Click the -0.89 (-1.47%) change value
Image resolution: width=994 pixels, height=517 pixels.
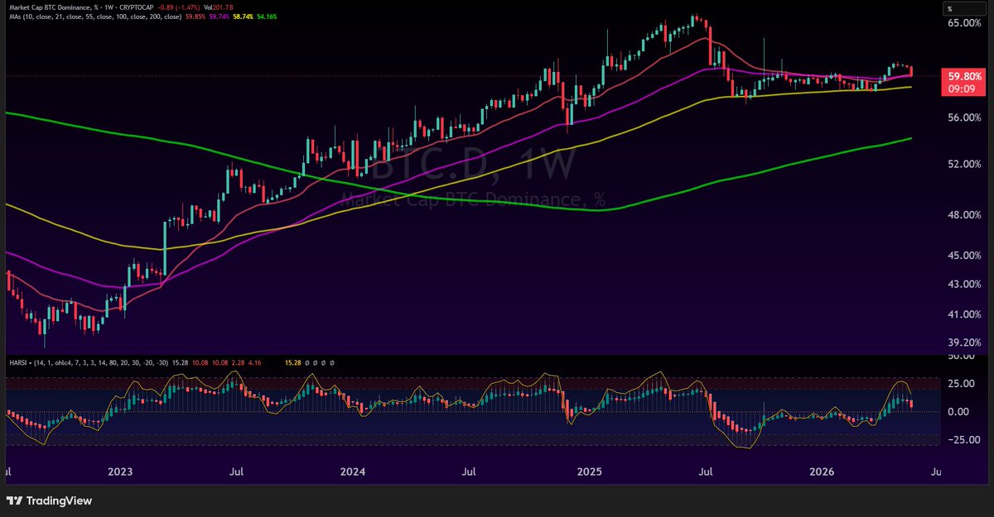click(179, 7)
